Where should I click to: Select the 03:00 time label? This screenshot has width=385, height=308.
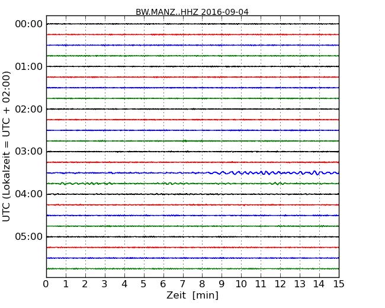pos(29,152)
